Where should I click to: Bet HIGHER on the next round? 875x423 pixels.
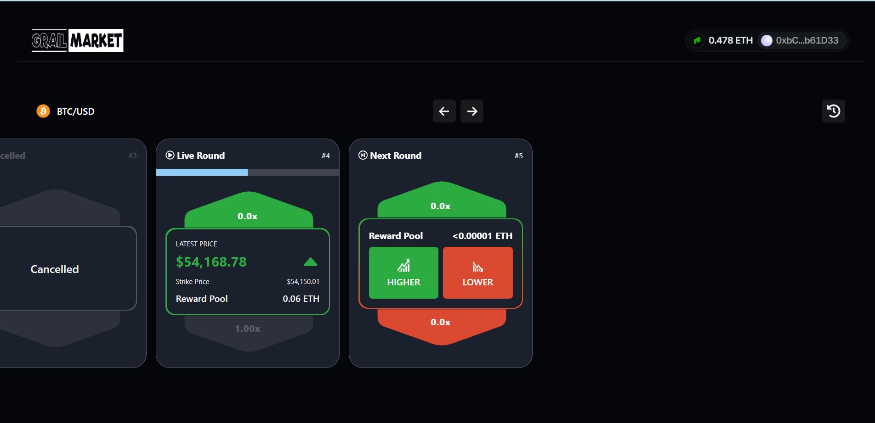pos(403,273)
